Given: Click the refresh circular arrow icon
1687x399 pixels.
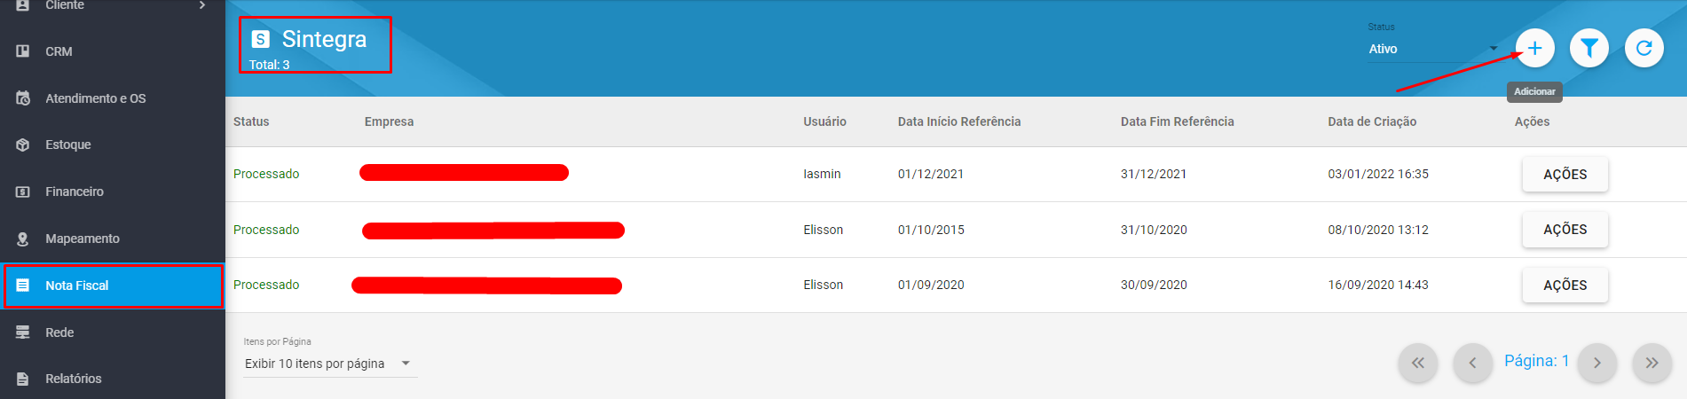Looking at the screenshot, I should click(1644, 48).
